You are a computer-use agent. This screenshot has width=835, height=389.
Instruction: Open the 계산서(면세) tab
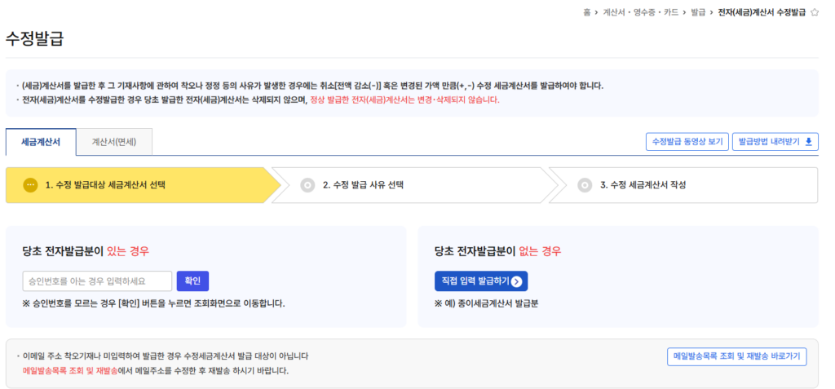tap(114, 142)
